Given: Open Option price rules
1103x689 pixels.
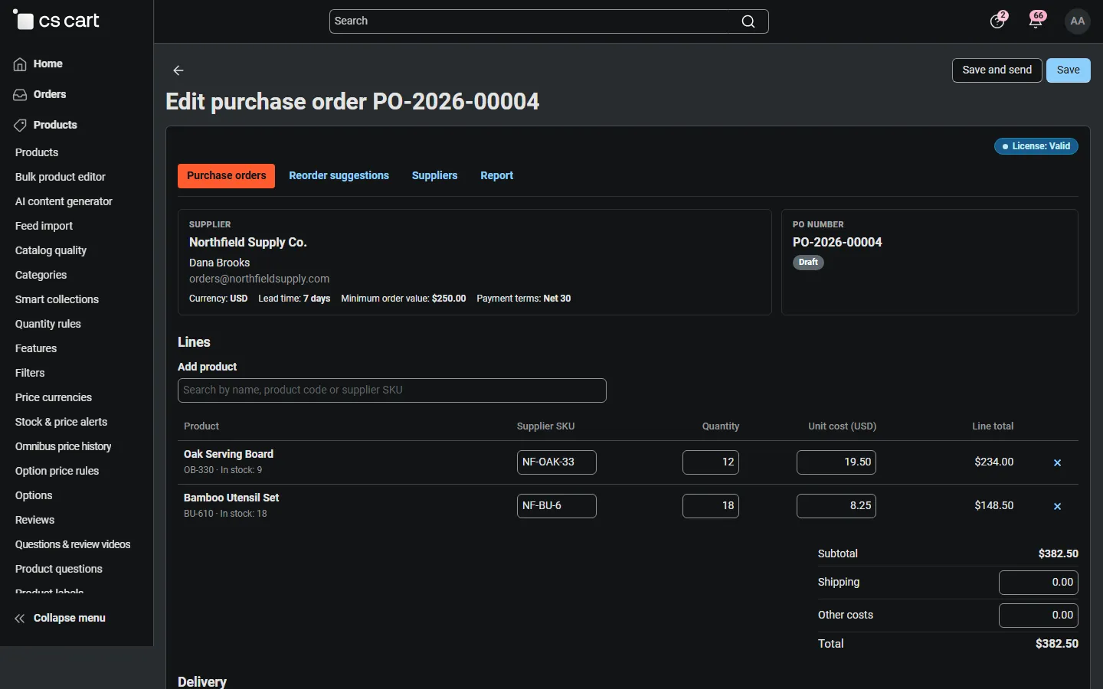Looking at the screenshot, I should (57, 471).
